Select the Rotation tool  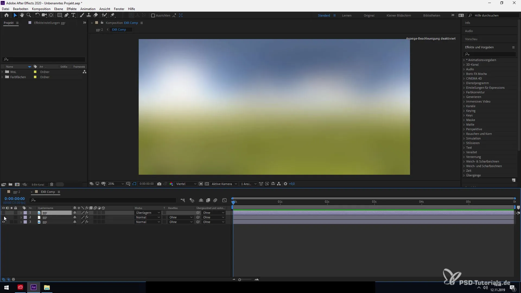(37, 15)
